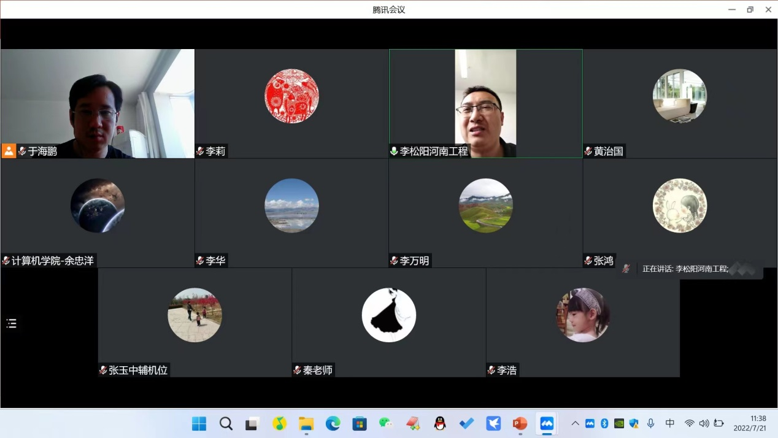
Task: Click the name label 于海鹏
Action: tap(42, 151)
